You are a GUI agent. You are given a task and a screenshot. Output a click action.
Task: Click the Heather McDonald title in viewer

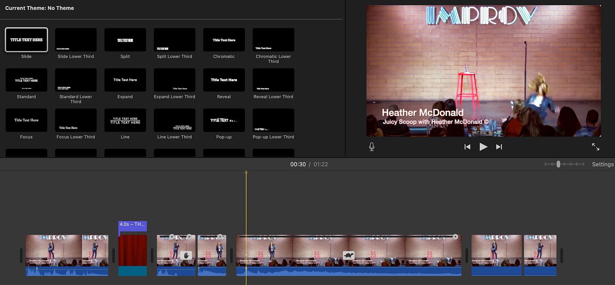click(x=423, y=113)
